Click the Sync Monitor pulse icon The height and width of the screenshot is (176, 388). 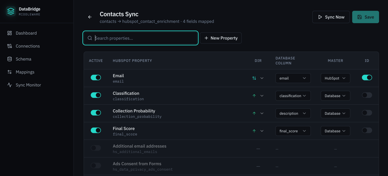10,85
